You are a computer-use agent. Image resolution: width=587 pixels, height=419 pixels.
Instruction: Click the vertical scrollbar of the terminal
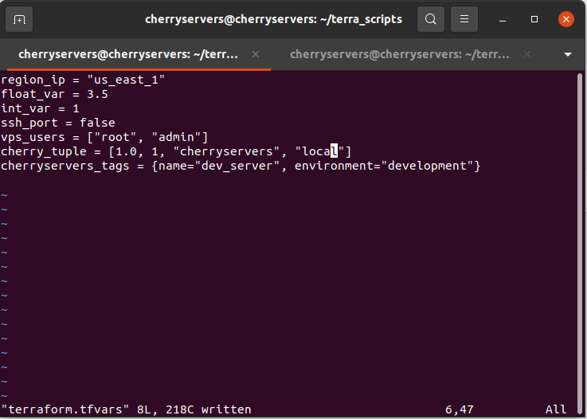(x=580, y=239)
